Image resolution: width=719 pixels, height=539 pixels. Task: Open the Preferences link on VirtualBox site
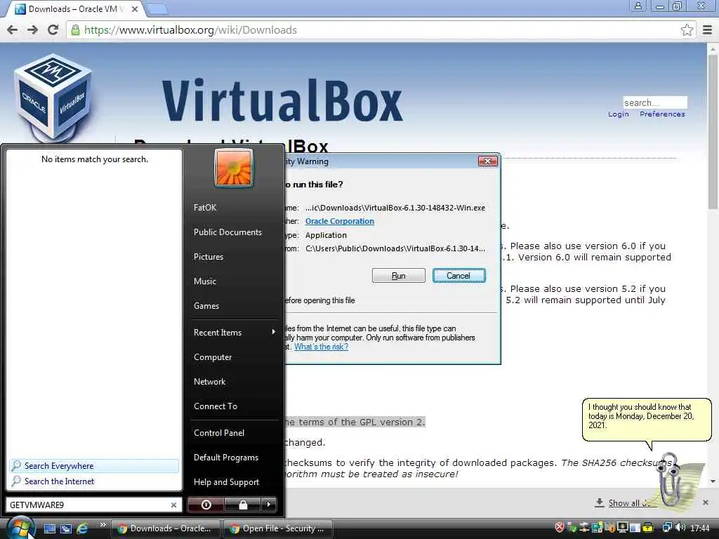(662, 114)
